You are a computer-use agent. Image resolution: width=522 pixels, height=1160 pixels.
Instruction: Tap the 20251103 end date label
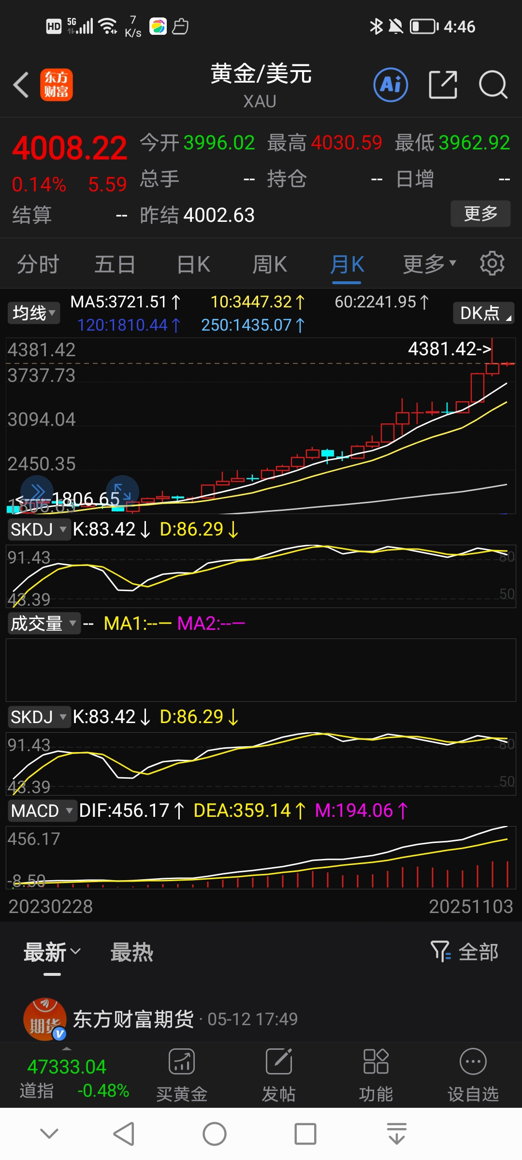click(x=471, y=906)
